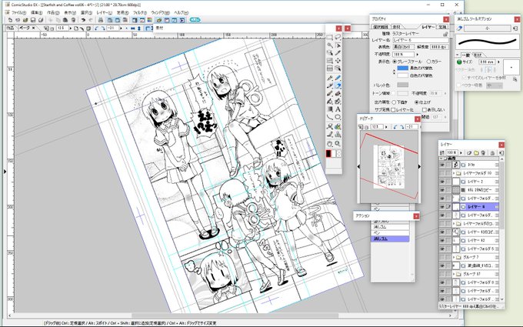Rotate view left in Navigator panel
Viewport: 523px width, 327px height.
(396, 127)
